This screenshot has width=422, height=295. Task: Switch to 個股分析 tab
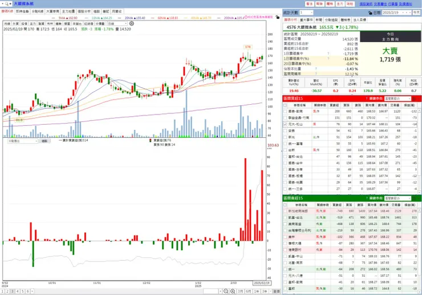pos(84,11)
